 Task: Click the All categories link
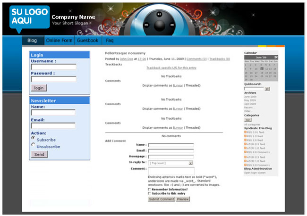(252, 125)
